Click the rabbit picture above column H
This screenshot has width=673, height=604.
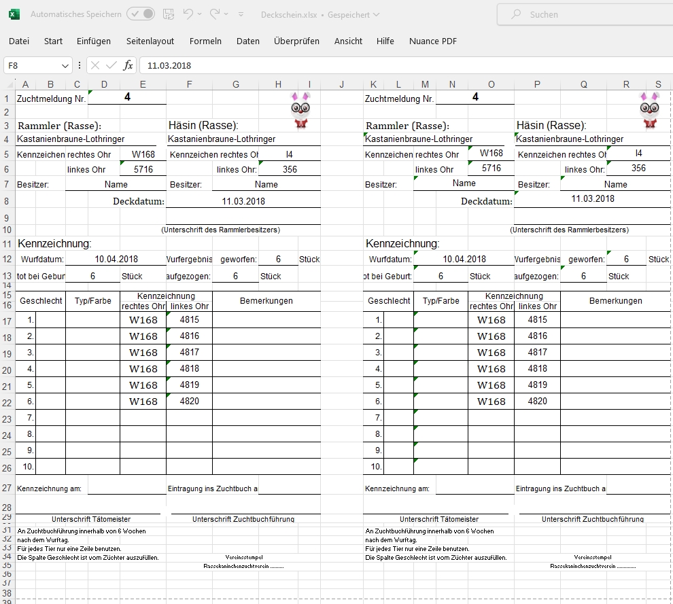(300, 110)
